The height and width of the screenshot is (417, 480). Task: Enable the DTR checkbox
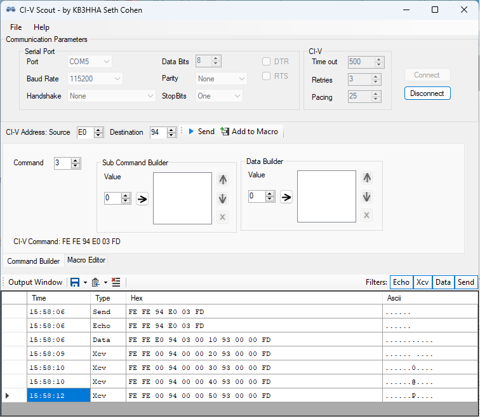coord(266,62)
